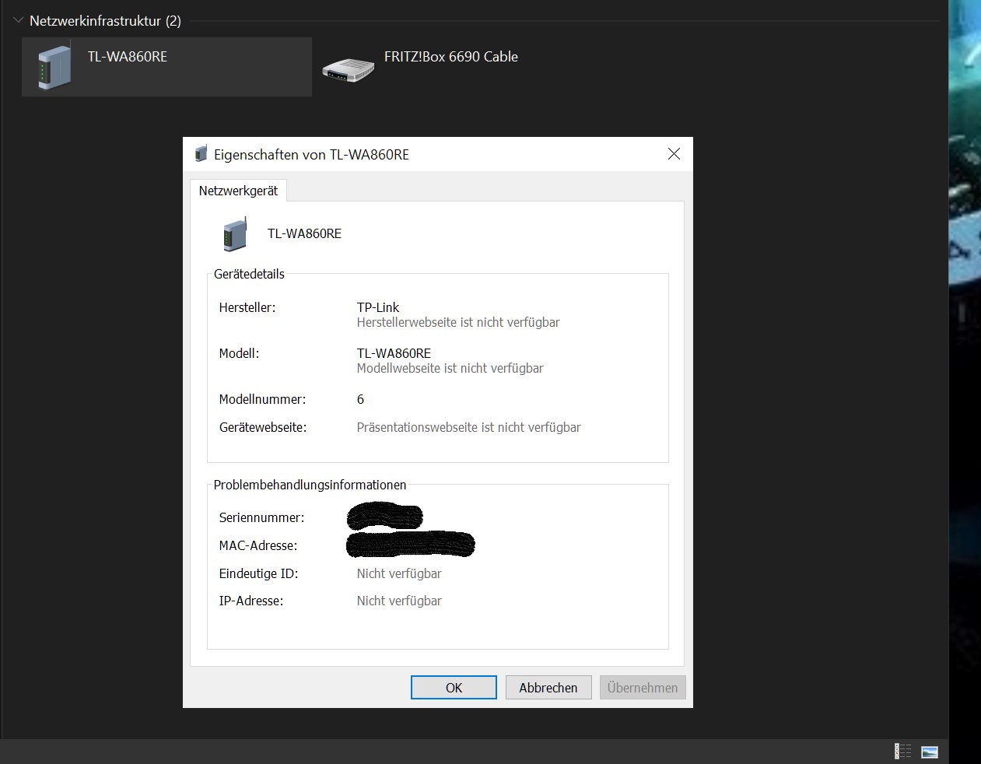Switch to large thumbnail view in the status bar

click(x=929, y=751)
